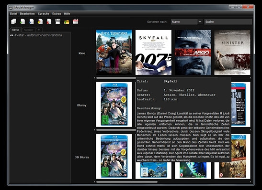Click the floppy disk save icon
The image size is (262, 190).
pyautogui.click(x=58, y=21)
